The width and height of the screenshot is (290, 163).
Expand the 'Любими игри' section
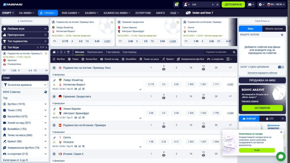pos(45,29)
